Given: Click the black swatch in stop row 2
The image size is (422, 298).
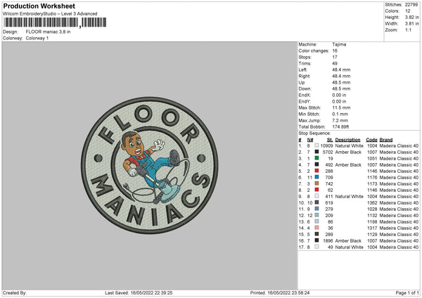Looking at the screenshot, I should click(x=316, y=152).
